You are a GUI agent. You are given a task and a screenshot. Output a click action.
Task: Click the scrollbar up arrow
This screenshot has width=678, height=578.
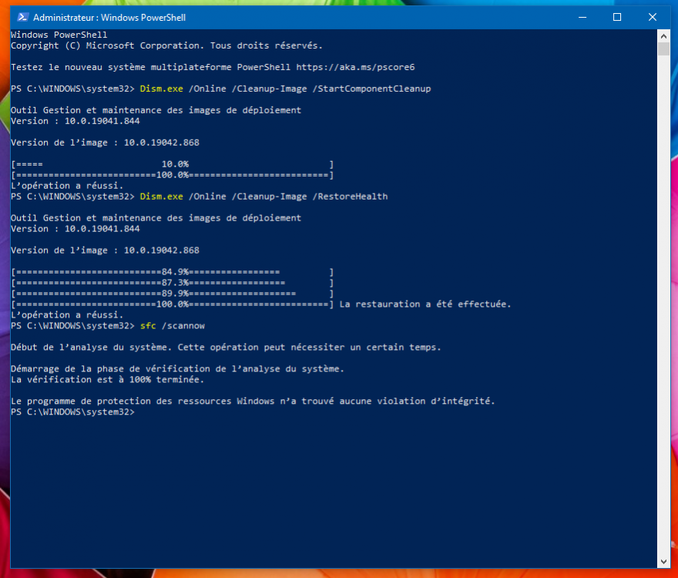pos(663,36)
